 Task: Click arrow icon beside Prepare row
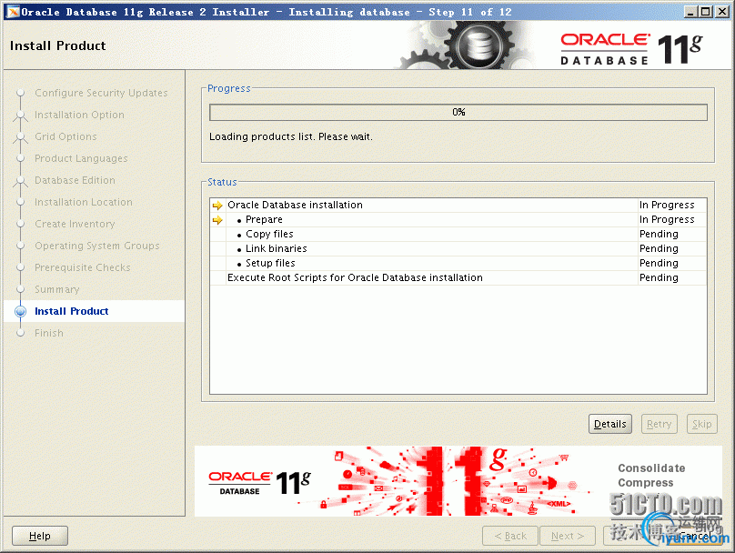coord(217,220)
